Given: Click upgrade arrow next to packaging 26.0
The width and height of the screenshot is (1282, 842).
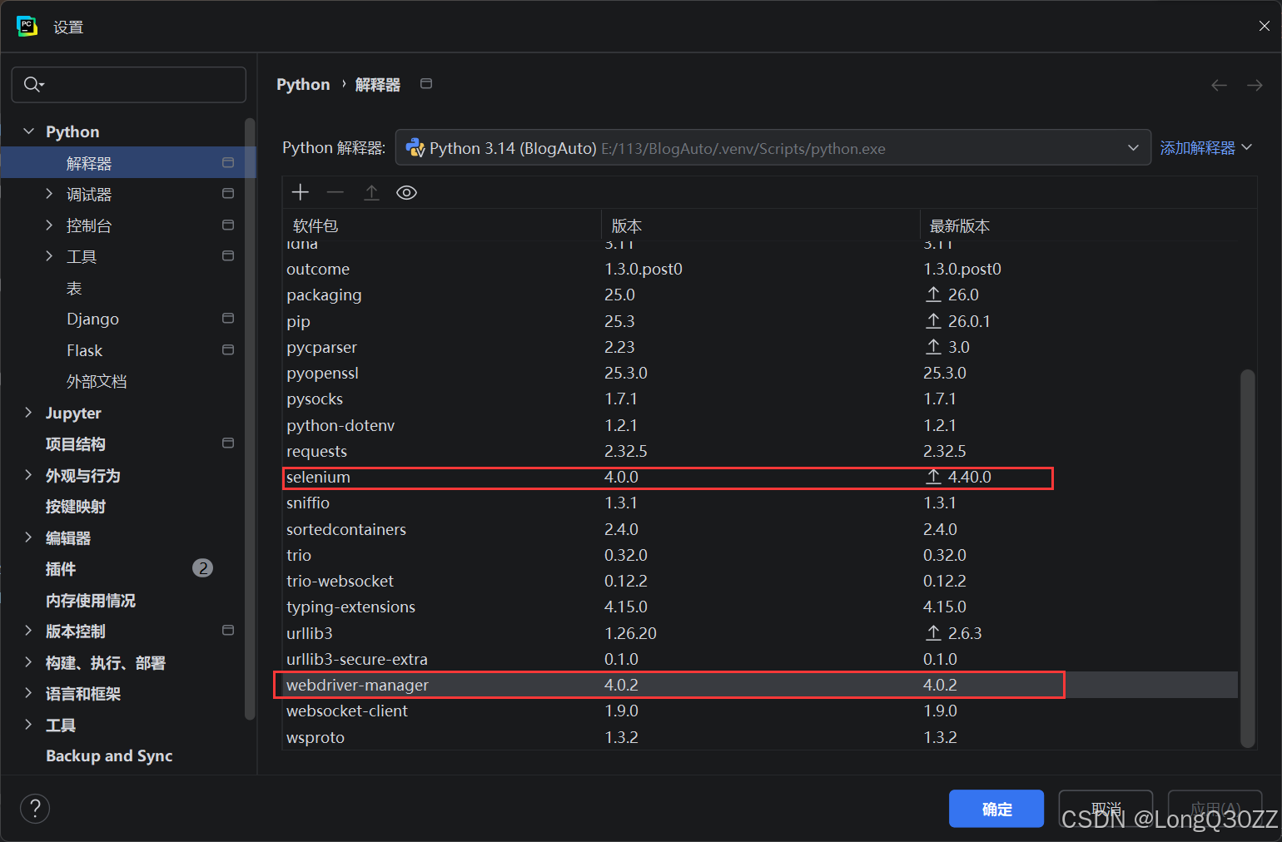Looking at the screenshot, I should click(933, 295).
